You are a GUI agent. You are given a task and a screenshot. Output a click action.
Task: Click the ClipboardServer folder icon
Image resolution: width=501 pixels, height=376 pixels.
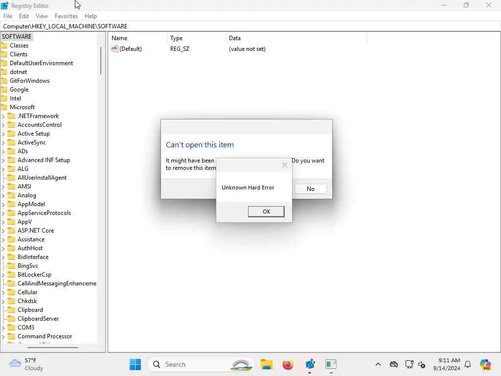[11, 318]
